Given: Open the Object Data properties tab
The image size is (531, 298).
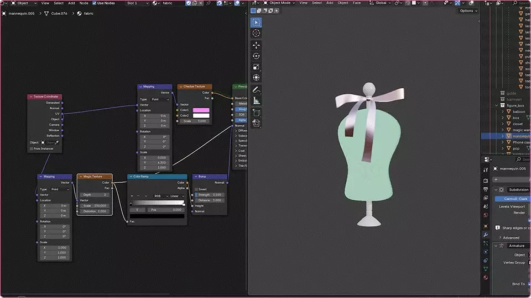Looking at the screenshot, I should coord(486,269).
